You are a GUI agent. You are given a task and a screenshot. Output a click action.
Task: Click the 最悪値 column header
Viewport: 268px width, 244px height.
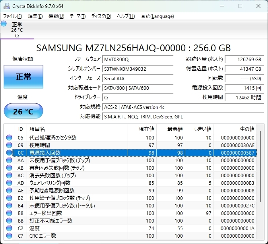(171, 129)
